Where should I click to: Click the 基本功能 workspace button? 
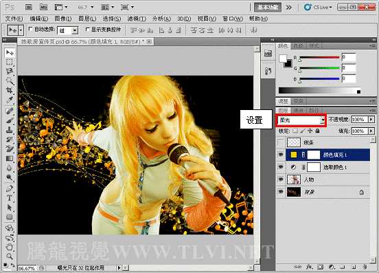point(268,8)
